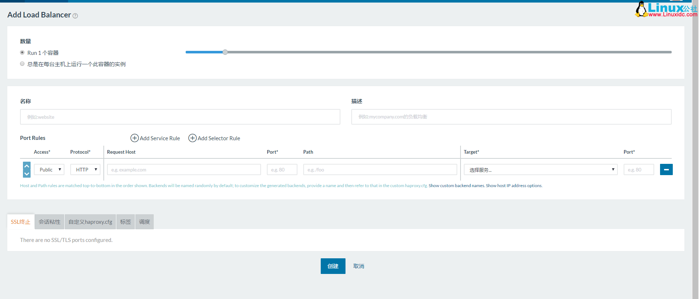Click the plus icon for Add Service Rule
Image resolution: width=699 pixels, height=299 pixels.
[x=134, y=138]
